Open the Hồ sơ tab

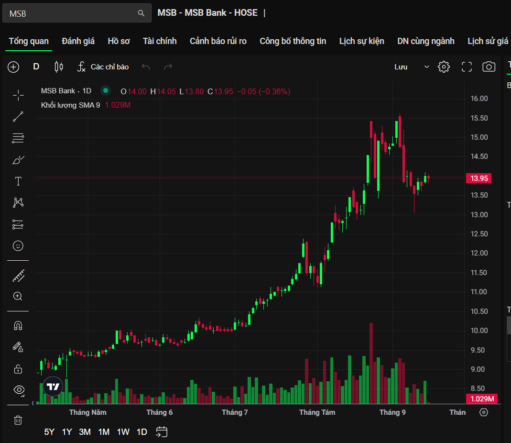[x=119, y=41]
